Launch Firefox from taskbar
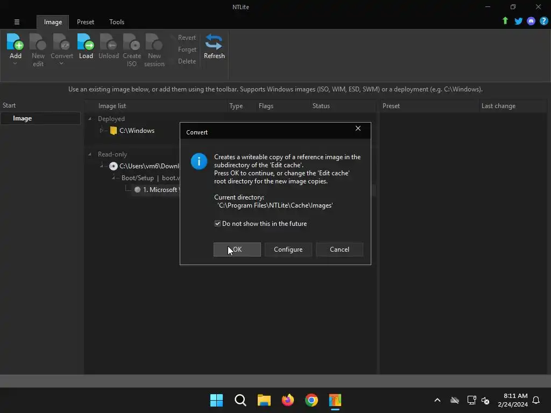This screenshot has width=551, height=413. pos(288,400)
